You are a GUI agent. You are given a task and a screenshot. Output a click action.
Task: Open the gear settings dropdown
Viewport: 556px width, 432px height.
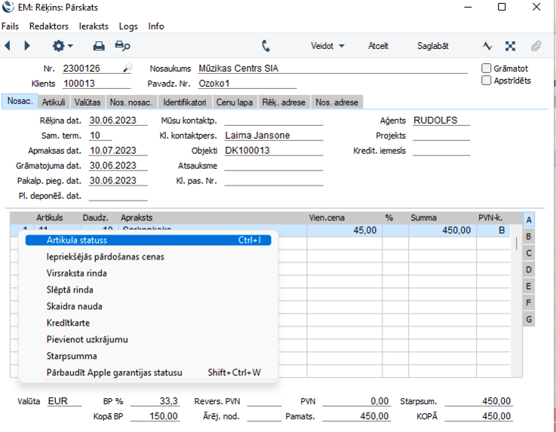(63, 46)
